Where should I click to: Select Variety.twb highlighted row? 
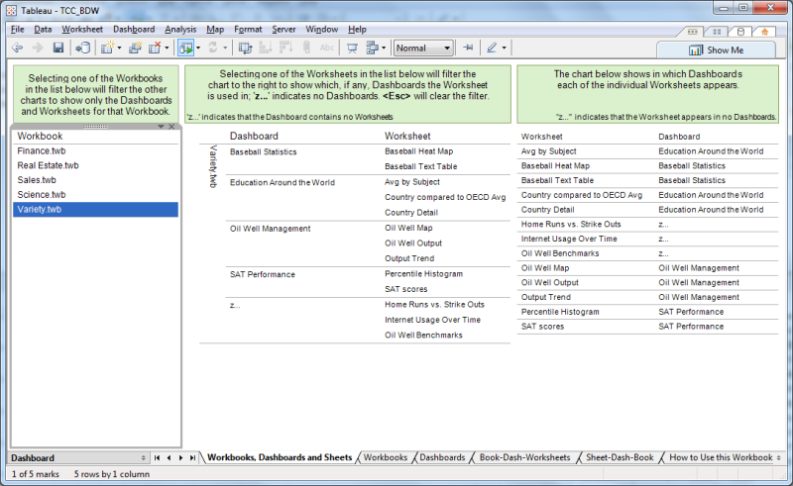coord(95,210)
